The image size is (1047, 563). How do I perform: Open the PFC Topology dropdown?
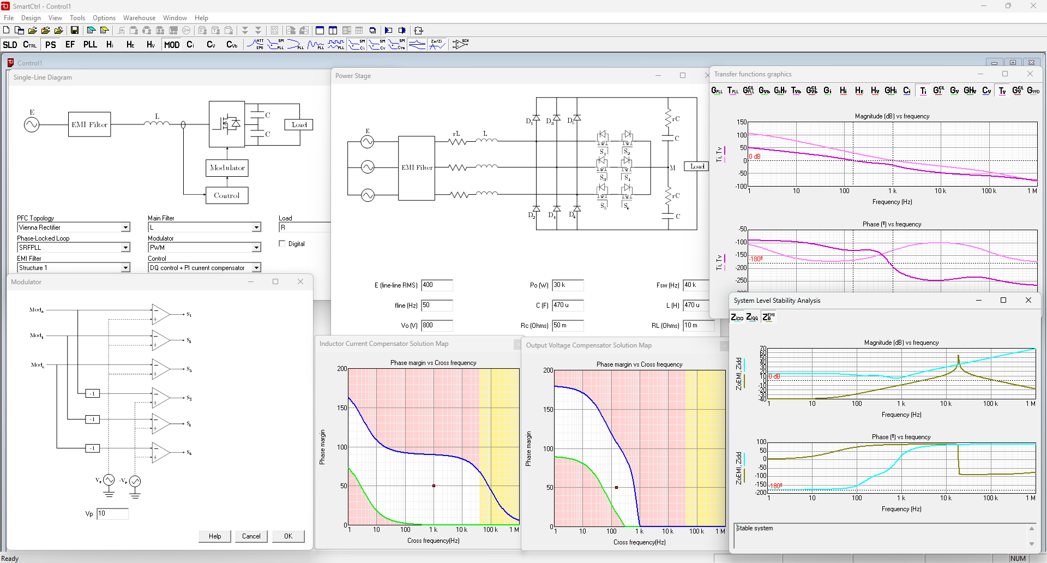(125, 227)
